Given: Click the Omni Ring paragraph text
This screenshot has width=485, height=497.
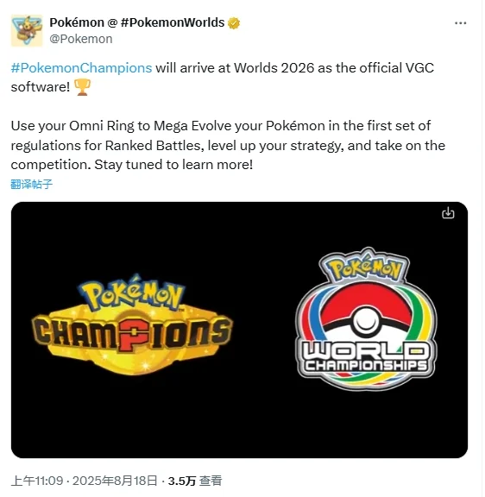Looking at the screenshot, I should (228, 145).
